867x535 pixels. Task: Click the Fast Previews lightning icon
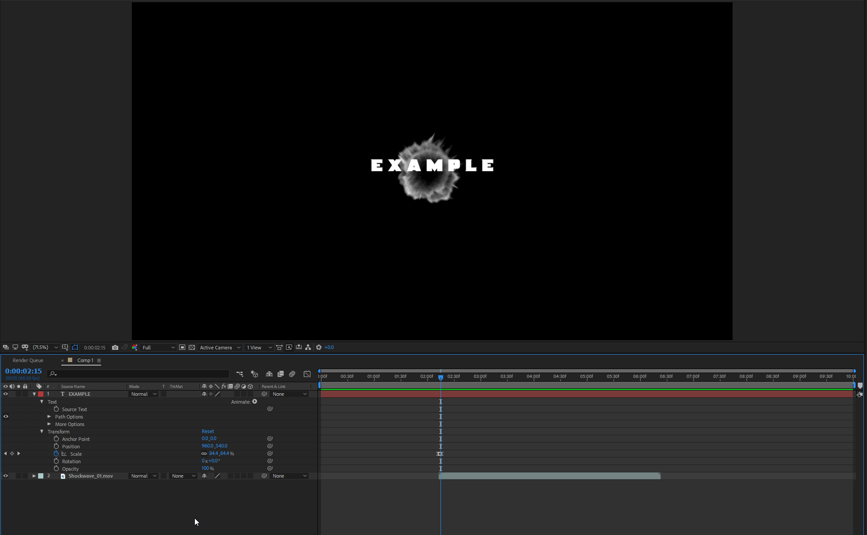pyautogui.click(x=289, y=348)
